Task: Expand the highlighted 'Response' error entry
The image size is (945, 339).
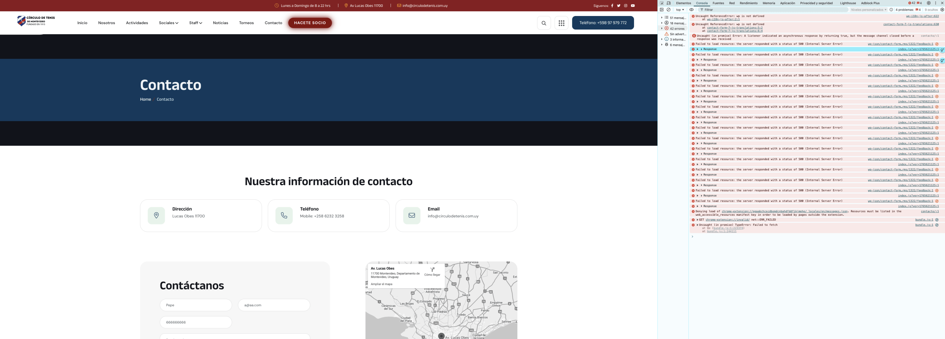Action: point(698,49)
